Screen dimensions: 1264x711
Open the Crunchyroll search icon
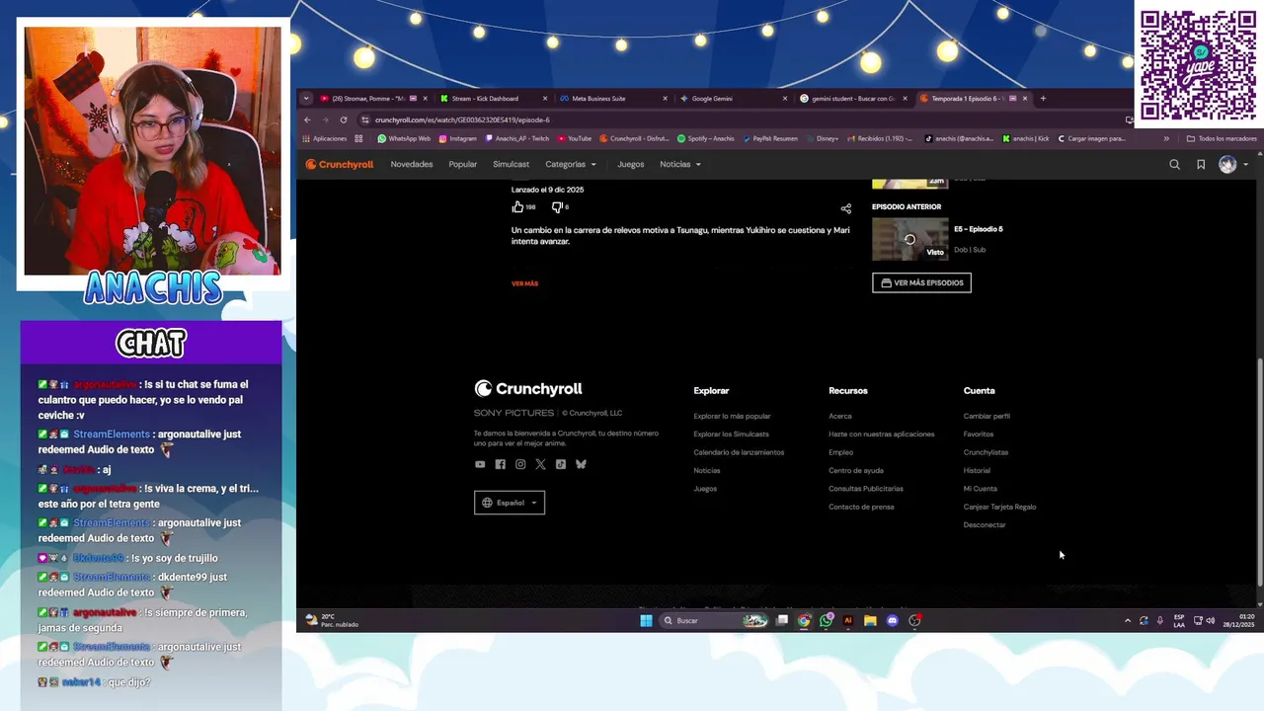(1174, 165)
